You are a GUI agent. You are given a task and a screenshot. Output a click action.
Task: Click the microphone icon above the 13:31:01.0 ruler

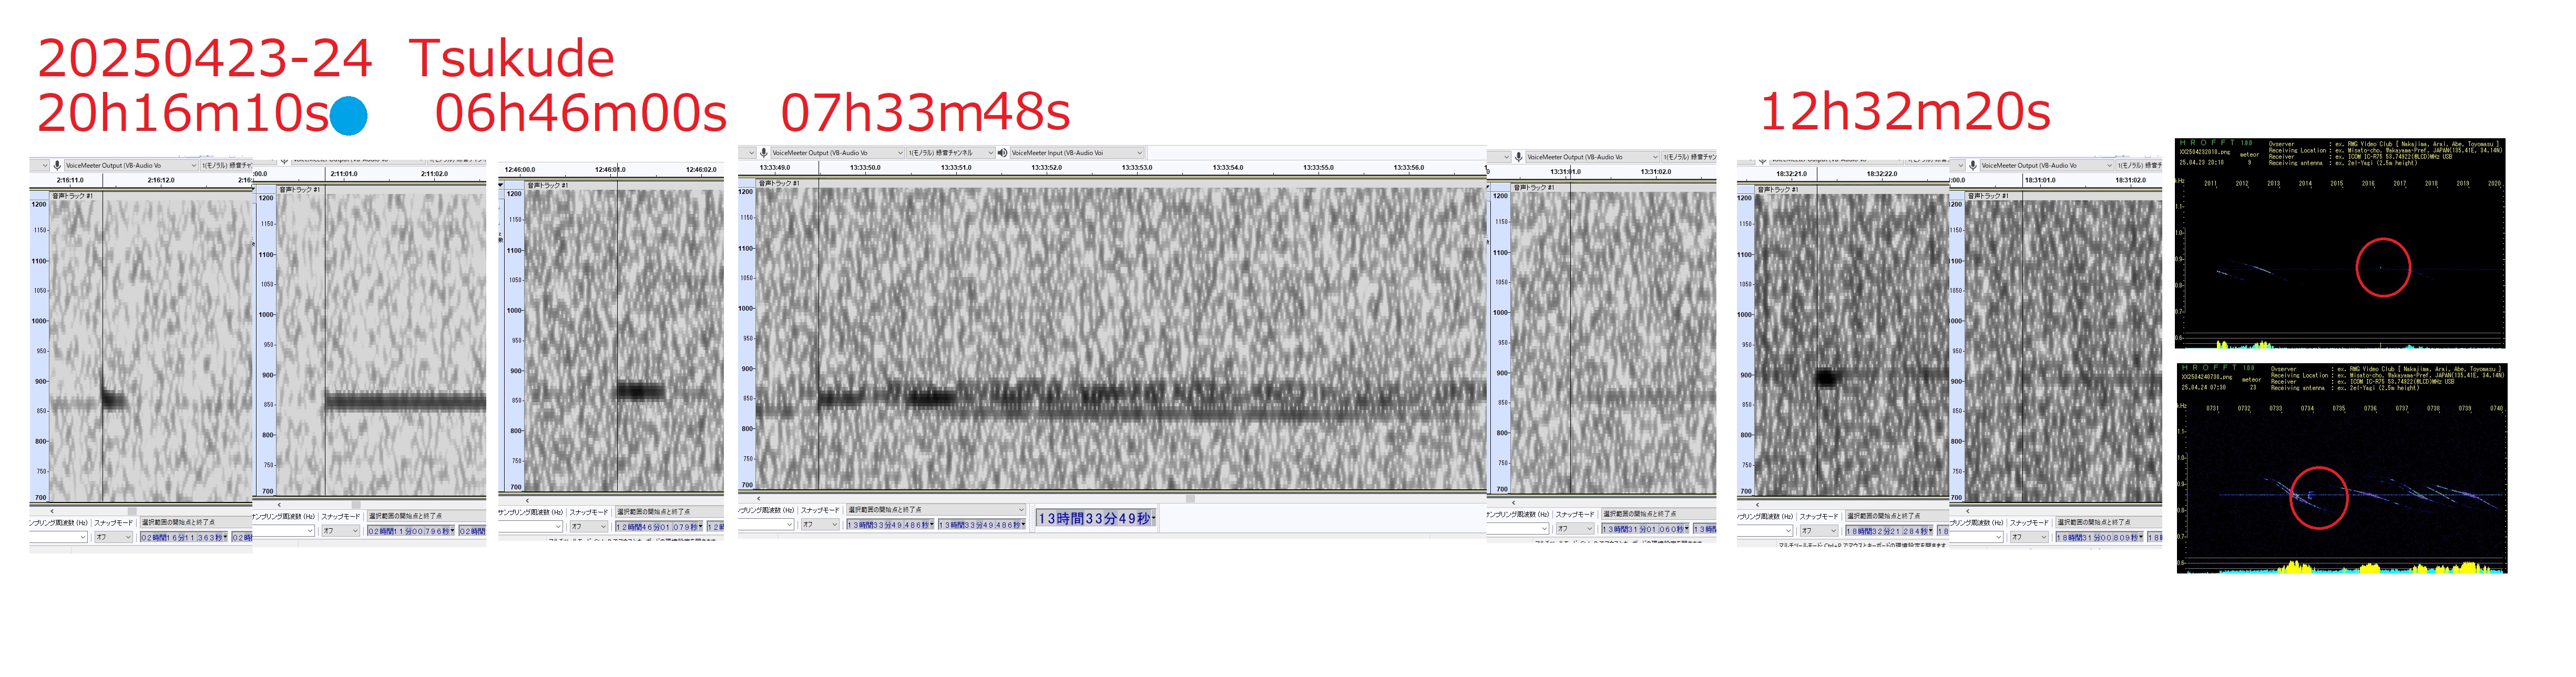click(x=1519, y=157)
